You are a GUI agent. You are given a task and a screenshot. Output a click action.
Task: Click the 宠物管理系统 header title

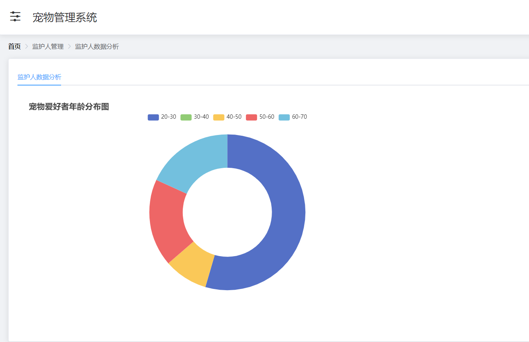pyautogui.click(x=65, y=17)
